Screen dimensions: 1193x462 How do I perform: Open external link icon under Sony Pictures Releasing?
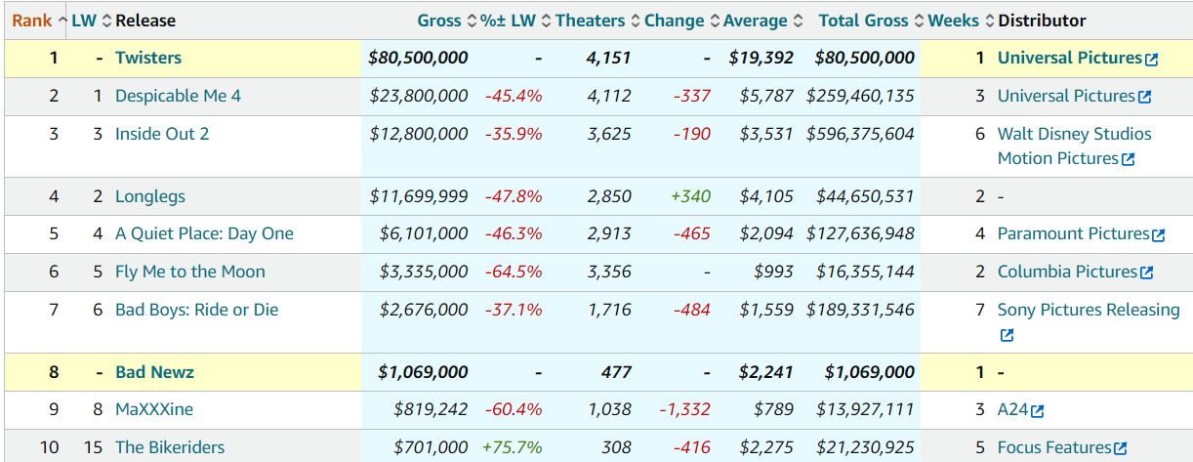pyautogui.click(x=1007, y=336)
